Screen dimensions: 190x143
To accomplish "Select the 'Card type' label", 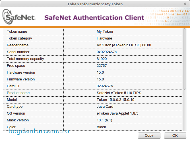I will tap(15, 107).
